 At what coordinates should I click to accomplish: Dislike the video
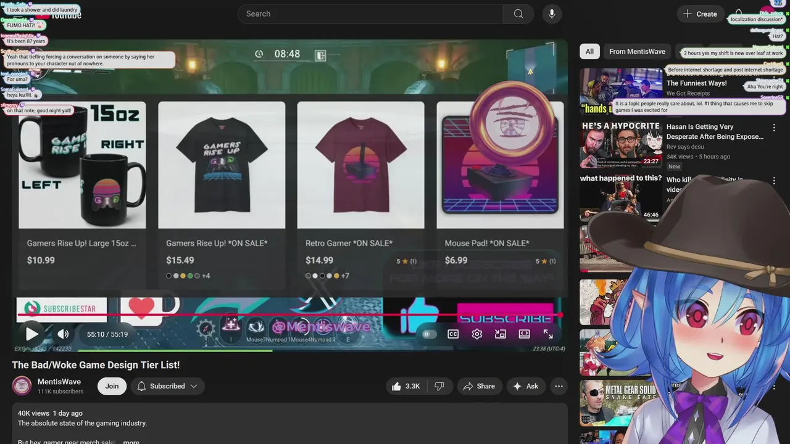pyautogui.click(x=439, y=386)
